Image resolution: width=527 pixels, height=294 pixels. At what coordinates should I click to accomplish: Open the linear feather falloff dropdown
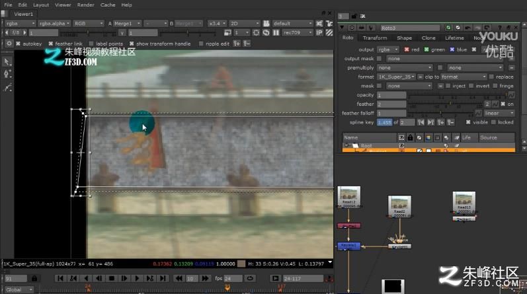pos(499,113)
